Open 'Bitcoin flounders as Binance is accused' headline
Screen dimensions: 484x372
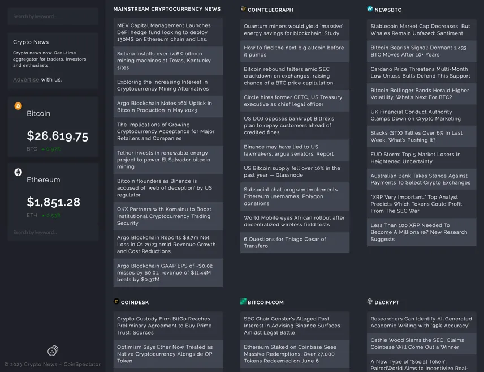(x=168, y=188)
